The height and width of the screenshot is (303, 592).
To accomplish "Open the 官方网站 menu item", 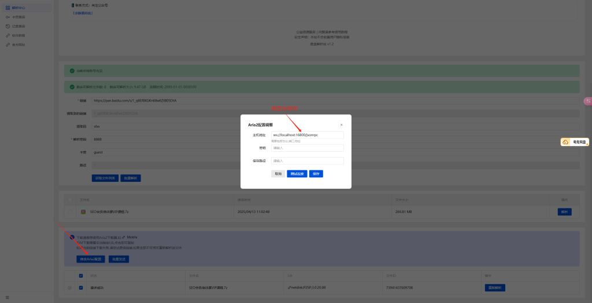I will [x=18, y=44].
